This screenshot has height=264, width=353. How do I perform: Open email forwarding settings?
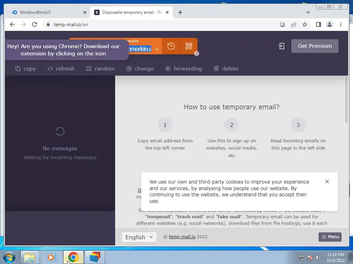184,69
